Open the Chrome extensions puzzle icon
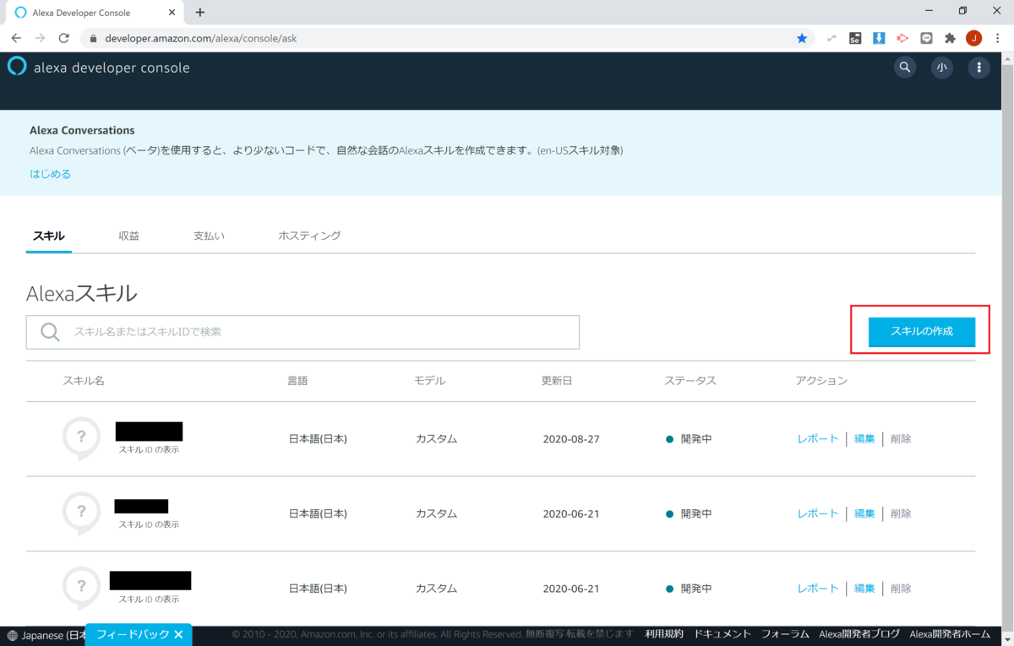Screen dimensions: 1014x646 pyautogui.click(x=949, y=38)
